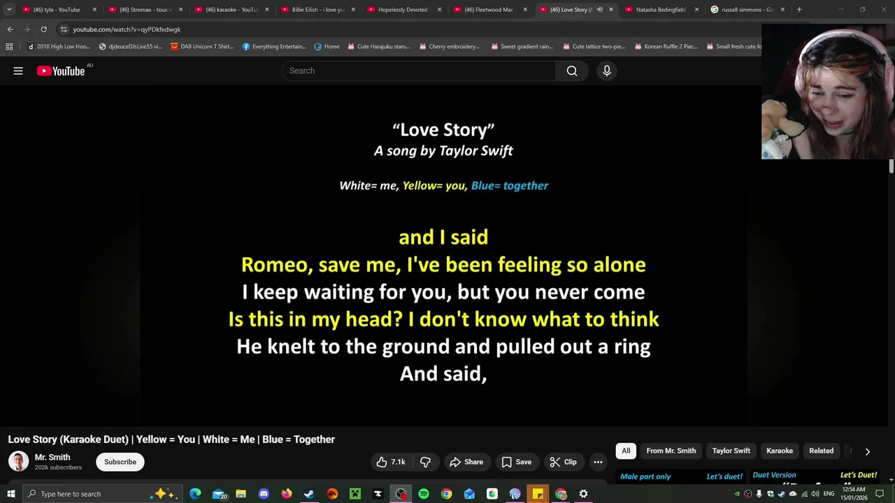Open the notification center icon
This screenshot has width=895, height=503.
880,494
